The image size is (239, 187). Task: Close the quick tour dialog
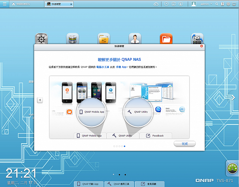coord(201,46)
